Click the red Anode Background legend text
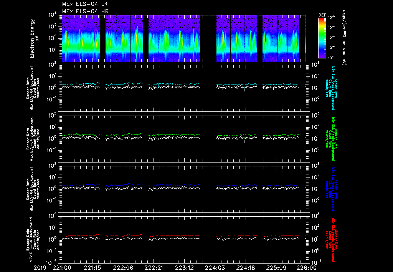Image resolution: width=393 pixels, height=272 pixels. (332, 240)
